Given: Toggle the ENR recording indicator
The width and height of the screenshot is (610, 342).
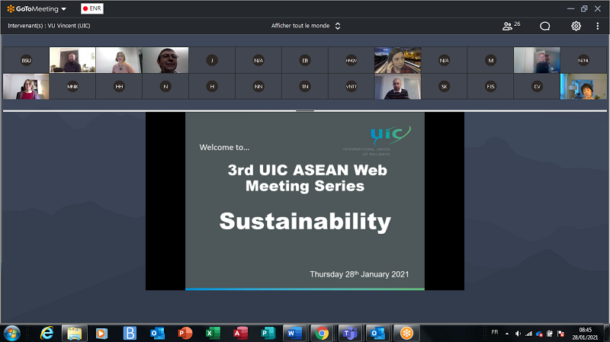Looking at the screenshot, I should pos(91,8).
